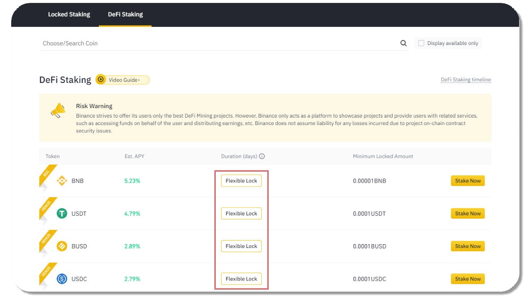Select Flexible Lock for BNB

point(241,181)
